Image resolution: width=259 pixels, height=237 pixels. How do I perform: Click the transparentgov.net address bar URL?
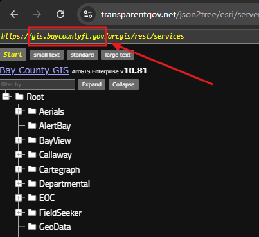pos(179,15)
